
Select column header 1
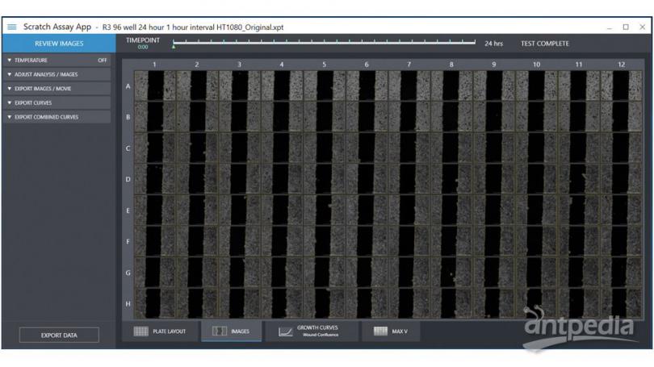tap(154, 65)
